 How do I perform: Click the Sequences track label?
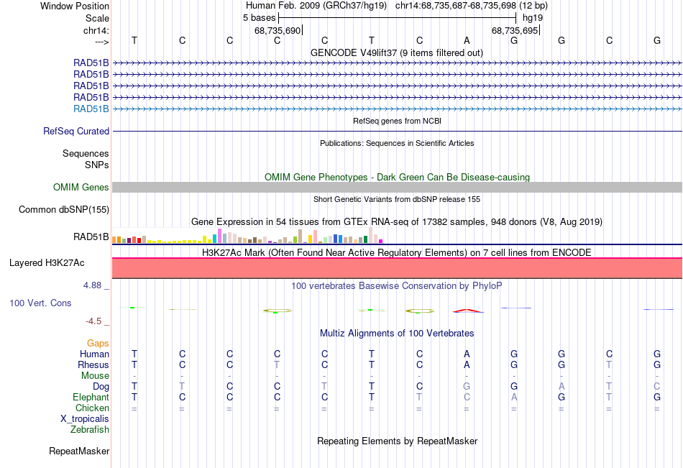(x=86, y=153)
